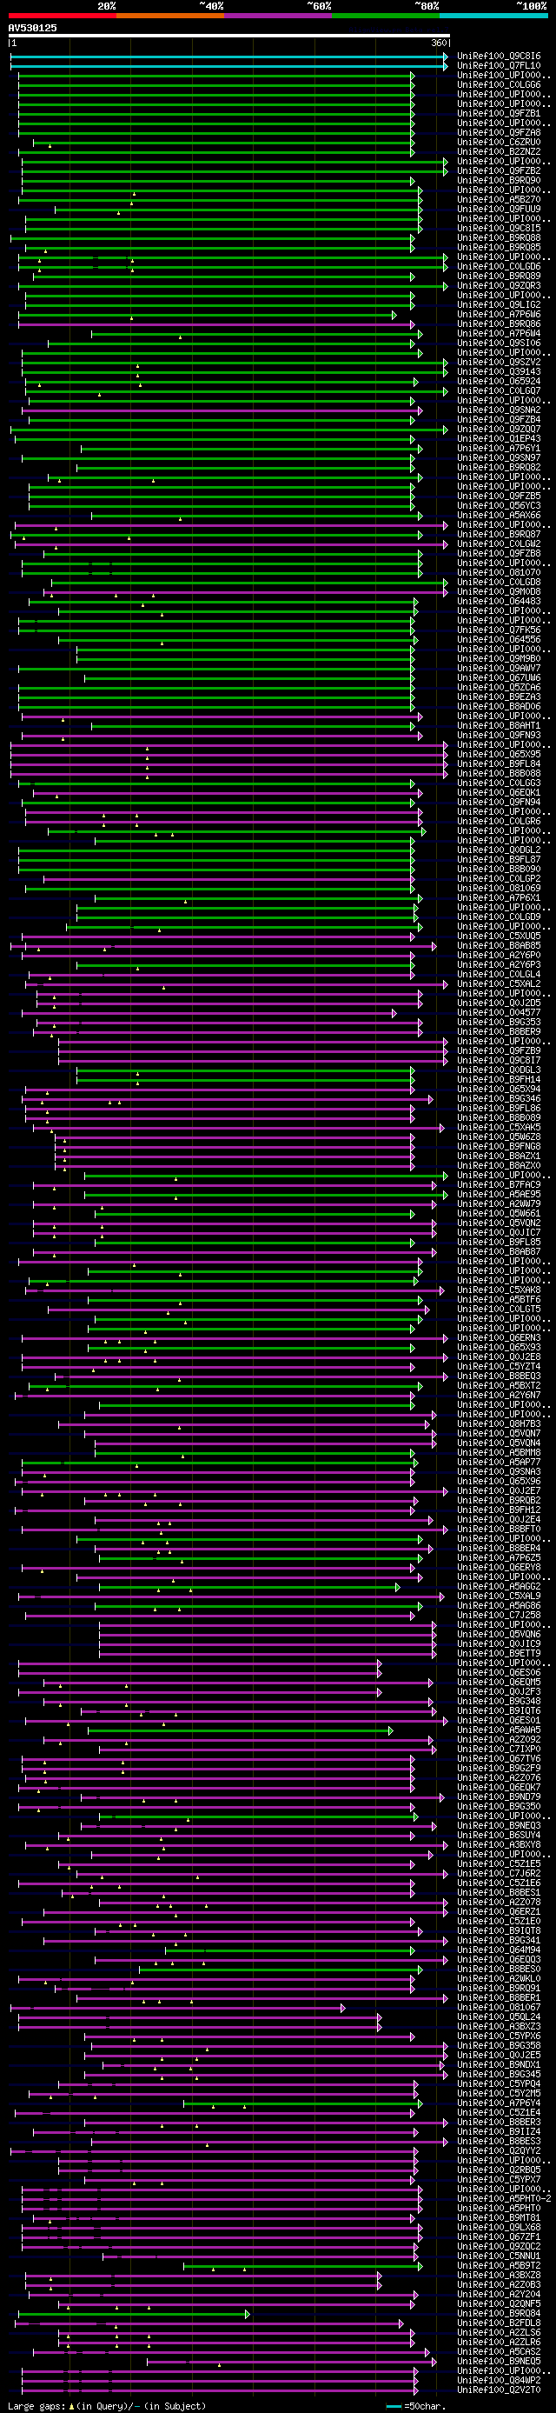
Task: Open hit UniRef100_C5XAK8
Action: 499,1290
